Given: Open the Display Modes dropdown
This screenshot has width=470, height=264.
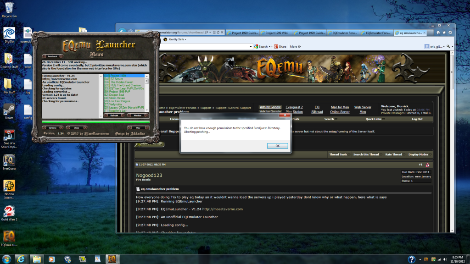Looking at the screenshot, I should (420, 154).
